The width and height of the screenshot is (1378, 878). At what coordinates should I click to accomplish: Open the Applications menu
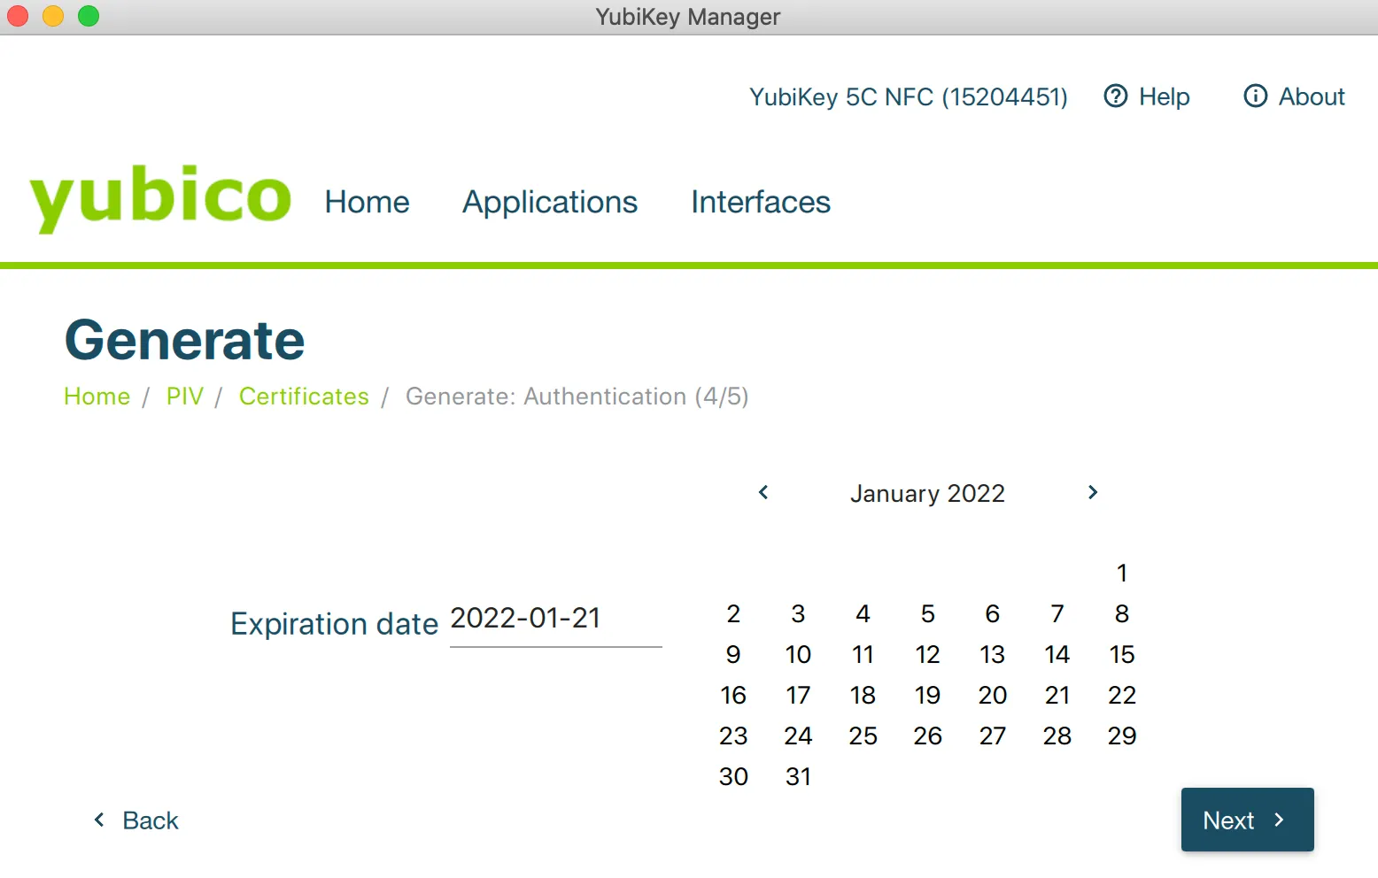[550, 203]
